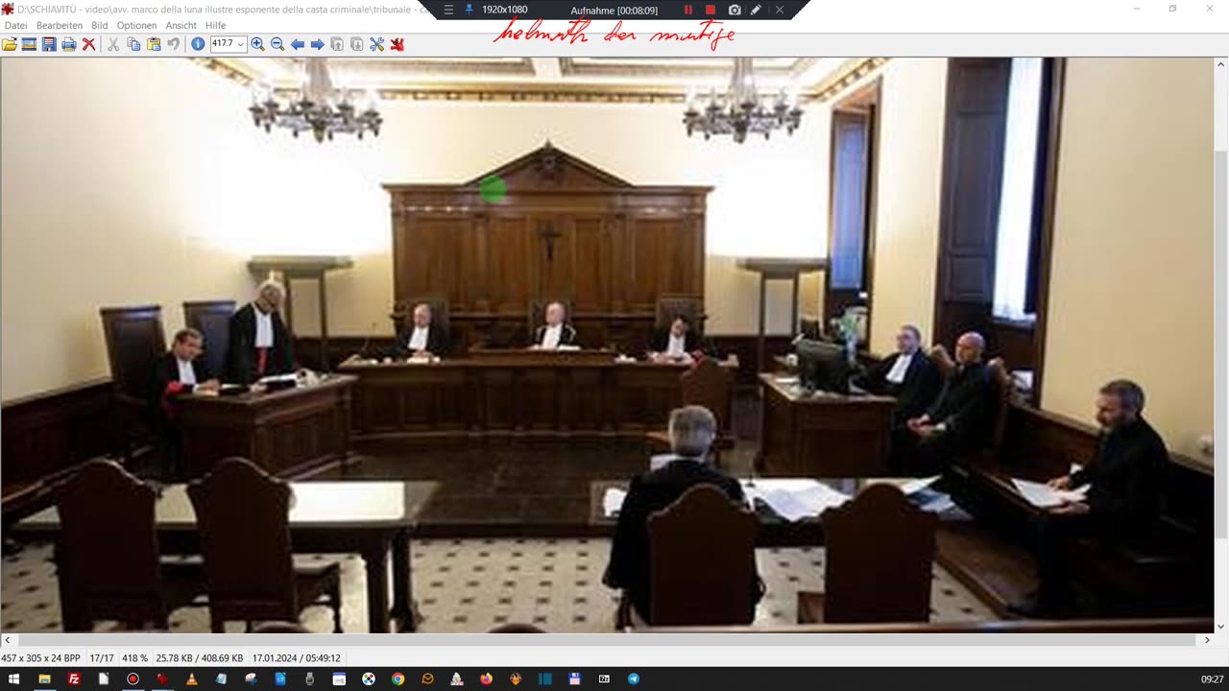
Task: Open the Ansicht menu
Action: (x=181, y=25)
